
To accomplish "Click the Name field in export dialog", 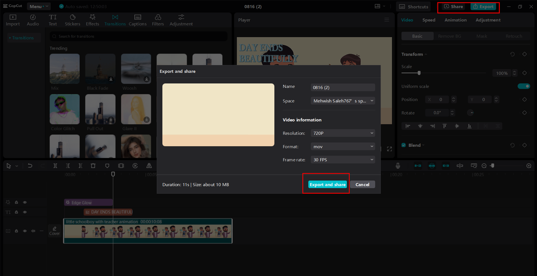I will (343, 87).
